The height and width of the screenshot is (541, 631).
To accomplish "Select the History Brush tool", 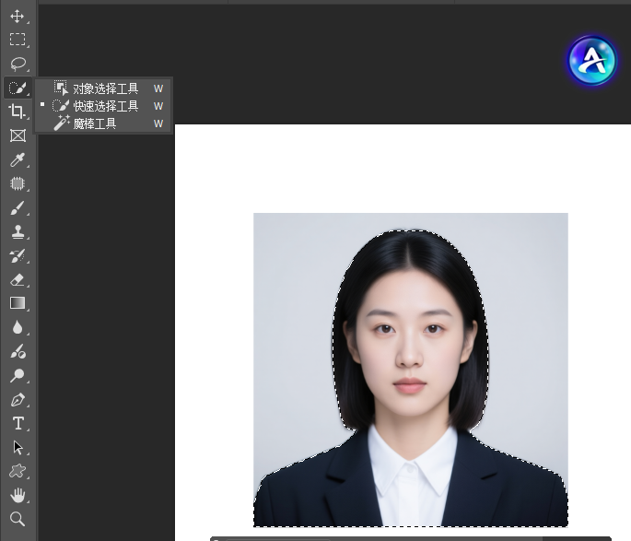I will tap(18, 255).
